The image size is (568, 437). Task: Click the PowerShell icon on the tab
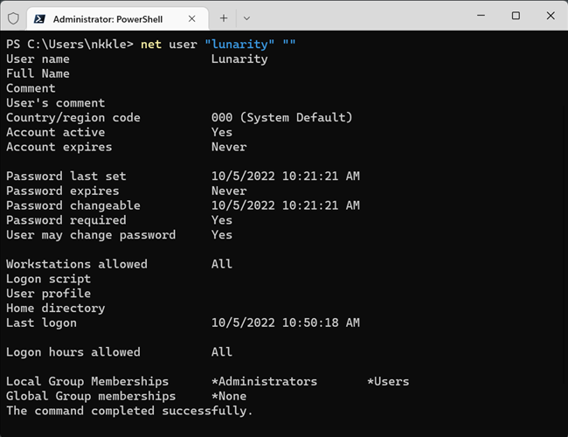click(x=40, y=17)
